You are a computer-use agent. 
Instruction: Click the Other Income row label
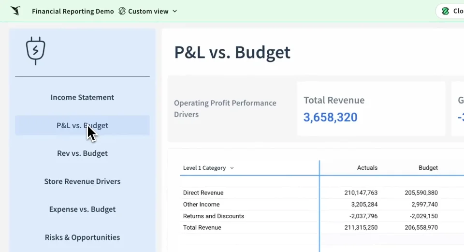(x=201, y=204)
